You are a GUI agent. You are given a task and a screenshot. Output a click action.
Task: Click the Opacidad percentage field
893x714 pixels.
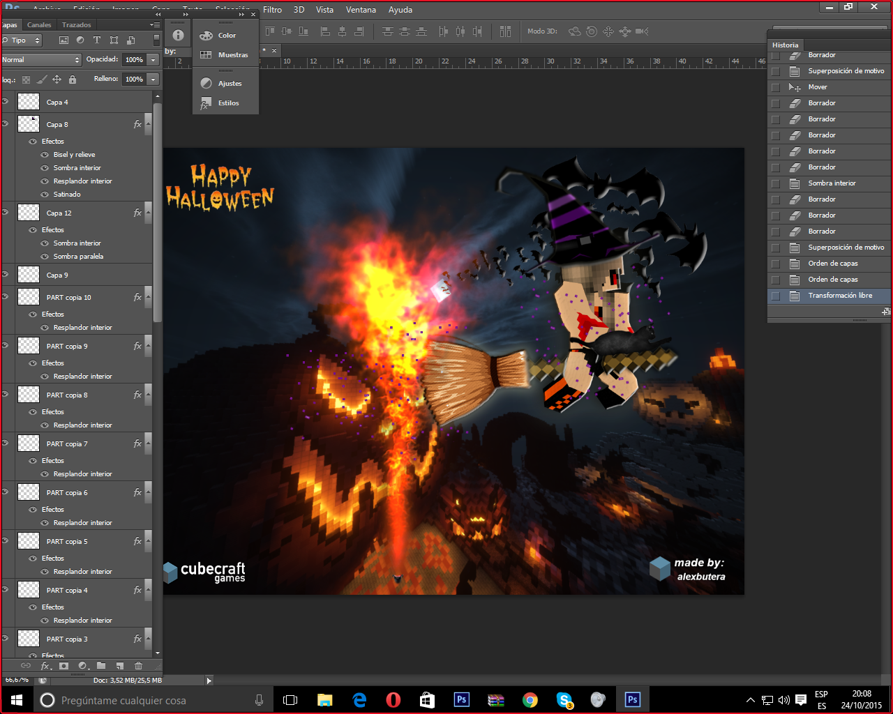pyautogui.click(x=134, y=60)
